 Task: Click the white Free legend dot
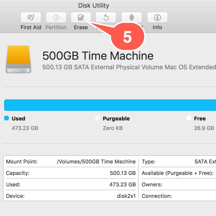(189, 118)
